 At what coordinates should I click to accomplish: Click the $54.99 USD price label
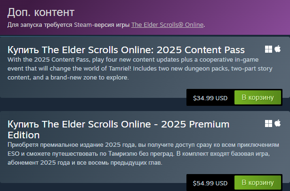tap(210, 183)
